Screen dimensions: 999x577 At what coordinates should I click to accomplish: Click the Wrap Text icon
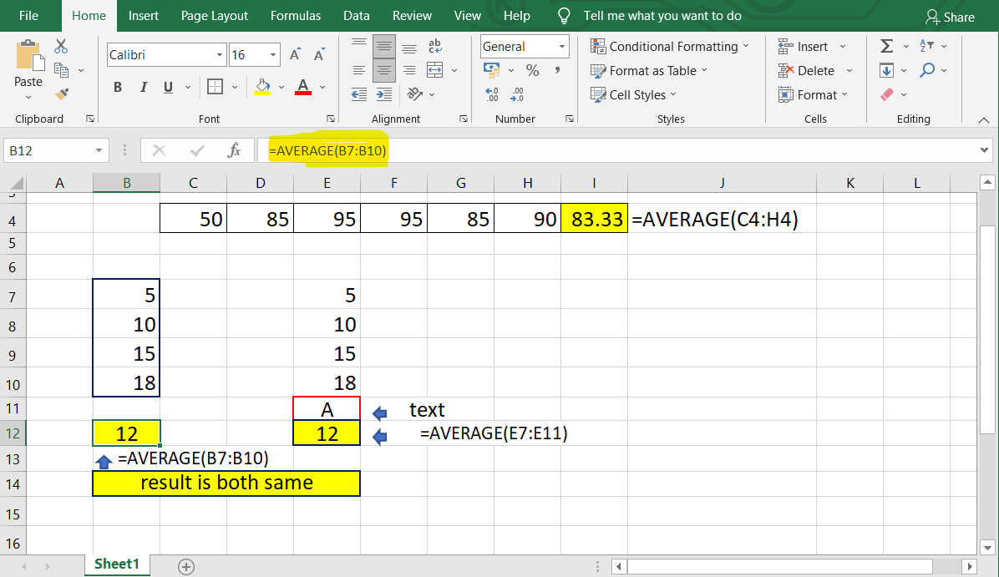point(435,47)
